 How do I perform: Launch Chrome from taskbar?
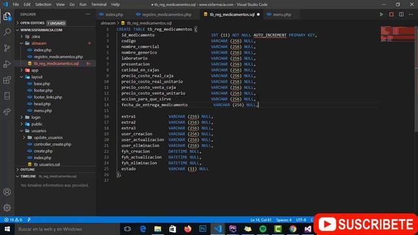point(293,229)
